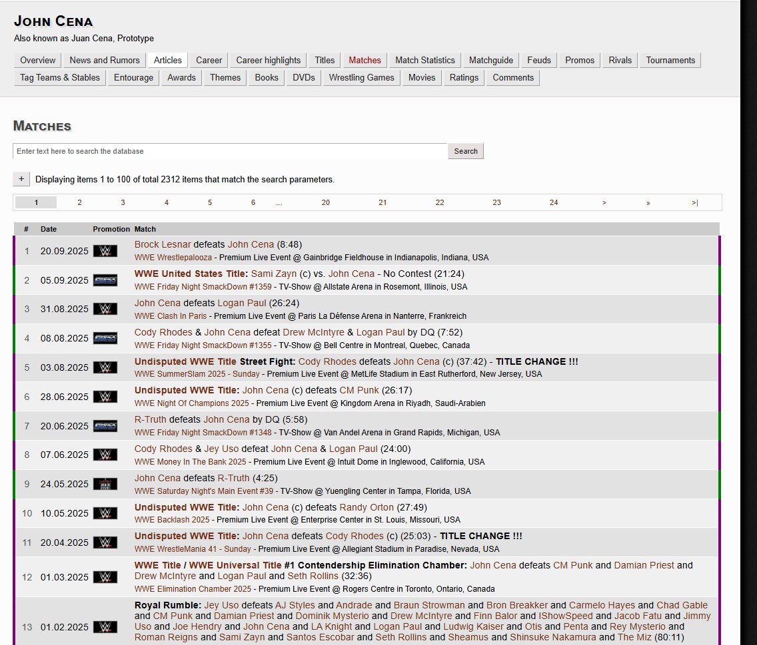The width and height of the screenshot is (757, 645).
Task: Click SmackDown logo in the 05.09.2025 row
Action: point(105,280)
